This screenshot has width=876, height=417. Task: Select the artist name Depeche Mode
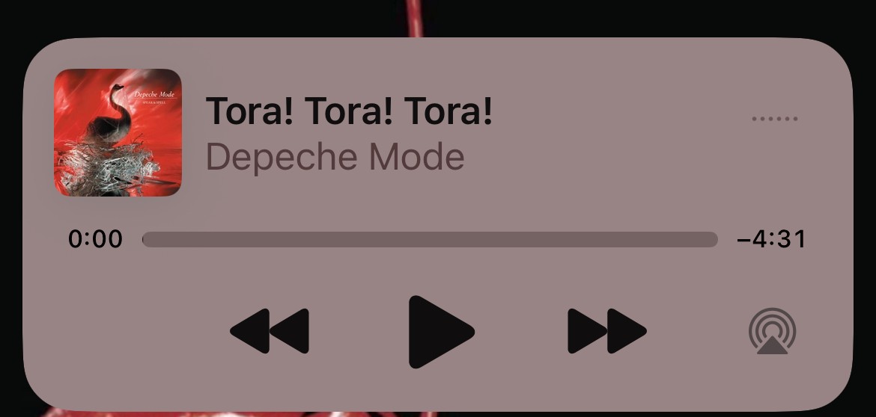click(335, 157)
